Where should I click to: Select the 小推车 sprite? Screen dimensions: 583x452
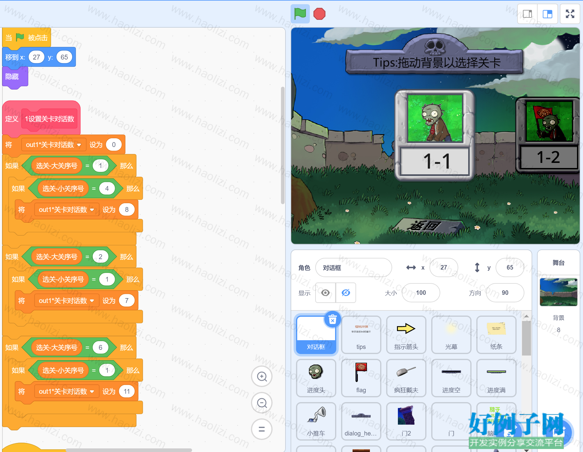click(x=316, y=421)
